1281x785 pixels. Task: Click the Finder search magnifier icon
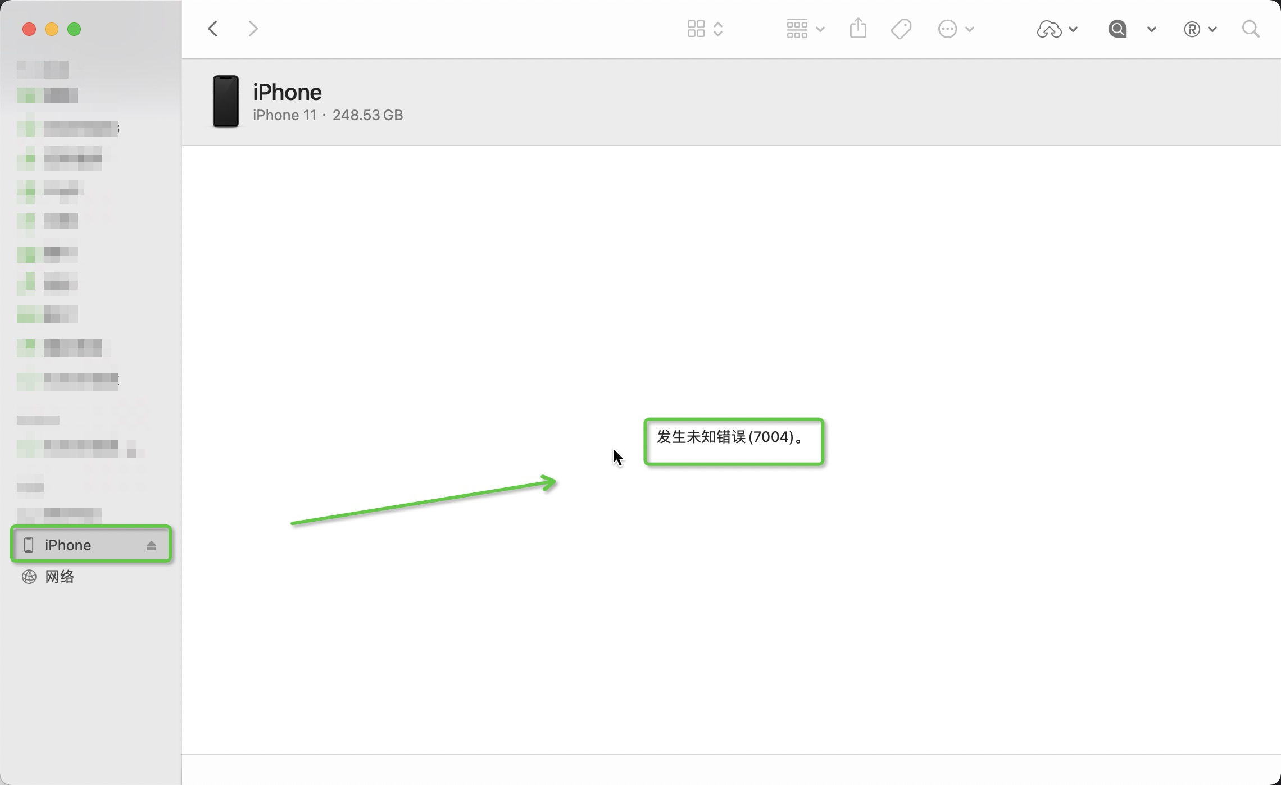click(1251, 29)
